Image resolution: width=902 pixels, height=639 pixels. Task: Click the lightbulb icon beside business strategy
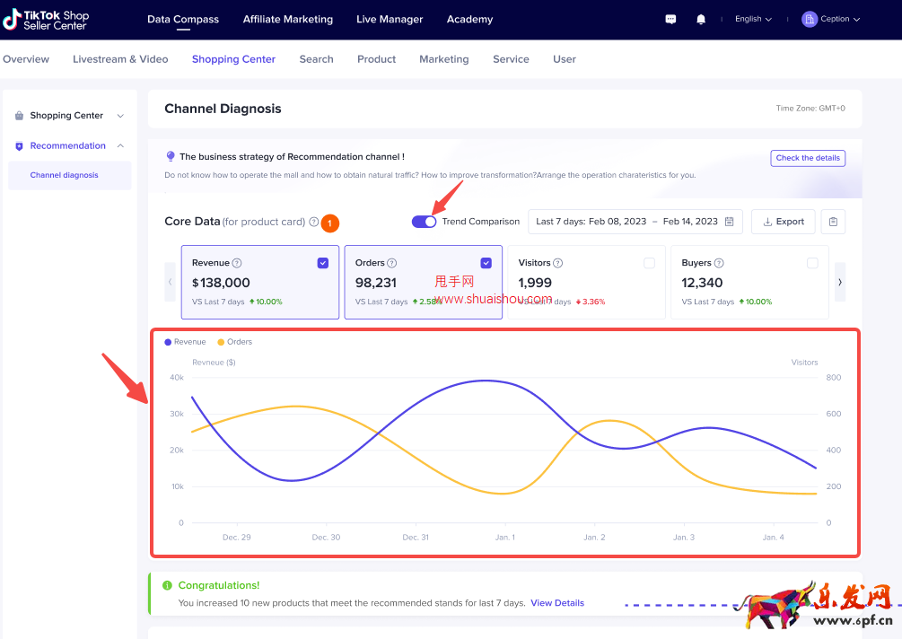(x=171, y=156)
